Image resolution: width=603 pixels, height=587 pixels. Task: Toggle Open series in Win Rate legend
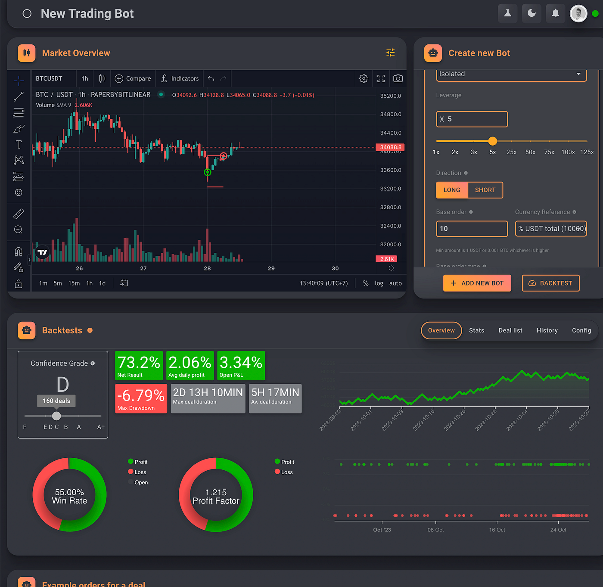click(138, 482)
